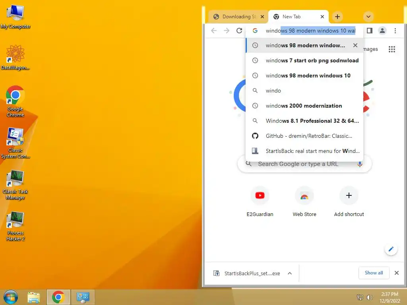
Task: Open Classic System Control shortcut
Action: pyautogui.click(x=16, y=143)
